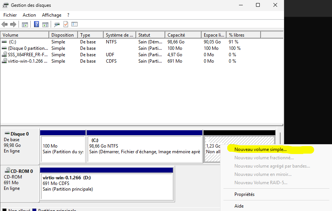
Task: Open Help via the blue question mark icon
Action: point(37,25)
